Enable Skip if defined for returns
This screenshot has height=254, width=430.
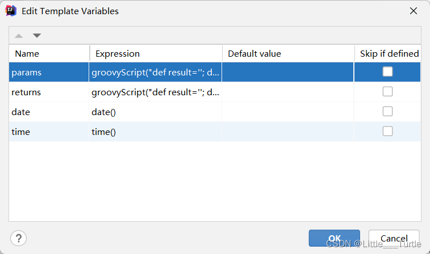(x=387, y=92)
